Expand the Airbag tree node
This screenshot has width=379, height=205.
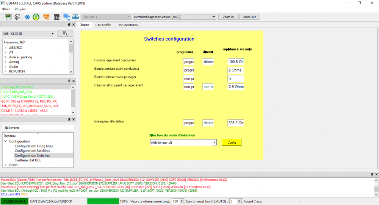tap(5, 62)
